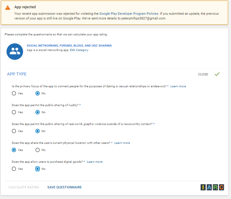Screen dimensions: 231x199
Task: Select Yes for dating or sexual relationships
Action: pyautogui.click(x=14, y=93)
